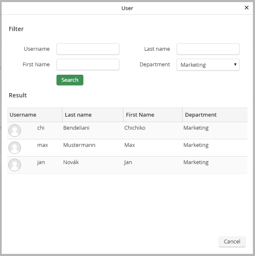Click the avatar icon for user jan
The height and width of the screenshot is (256, 255).
[x=15, y=165]
